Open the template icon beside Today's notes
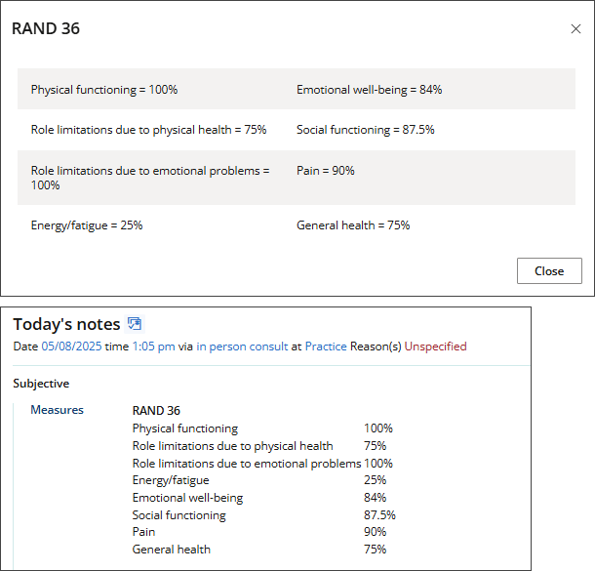Screen dimensions: 595x571 point(135,324)
